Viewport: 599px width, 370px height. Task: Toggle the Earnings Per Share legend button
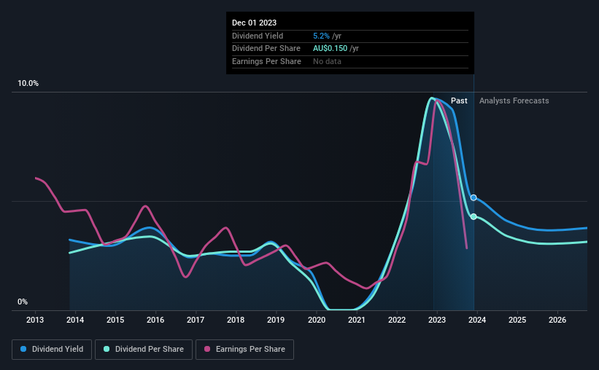click(244, 350)
